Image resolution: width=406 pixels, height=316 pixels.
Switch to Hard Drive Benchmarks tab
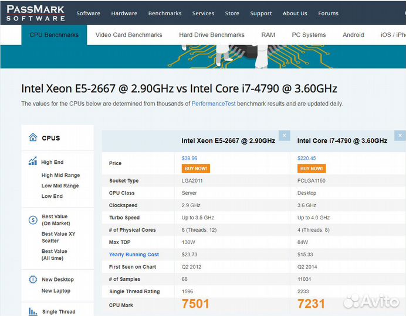212,35
